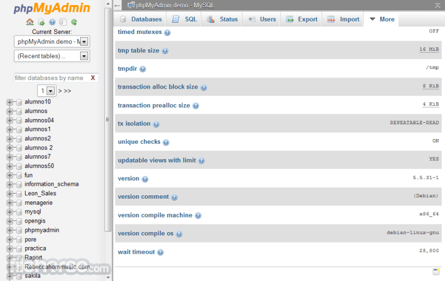Open the Export tab
This screenshot has width=445, height=281.
tap(301, 19)
